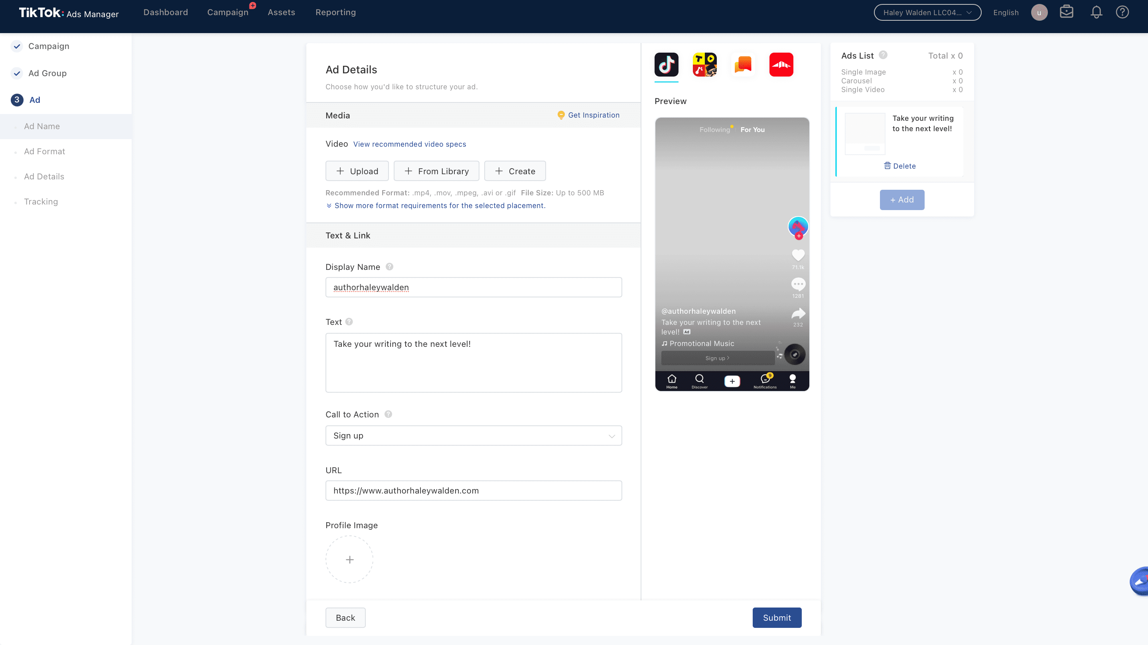1148x645 pixels.
Task: Click the Display Name help tooltip icon
Action: (x=389, y=267)
